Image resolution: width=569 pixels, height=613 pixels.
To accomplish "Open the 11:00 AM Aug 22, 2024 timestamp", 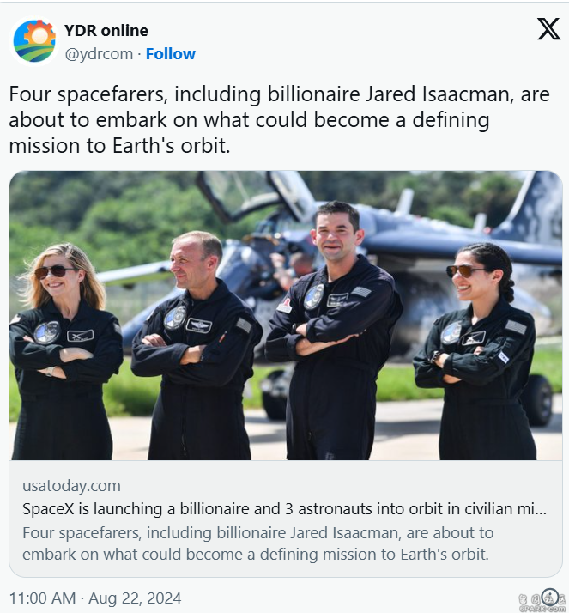I will (95, 598).
